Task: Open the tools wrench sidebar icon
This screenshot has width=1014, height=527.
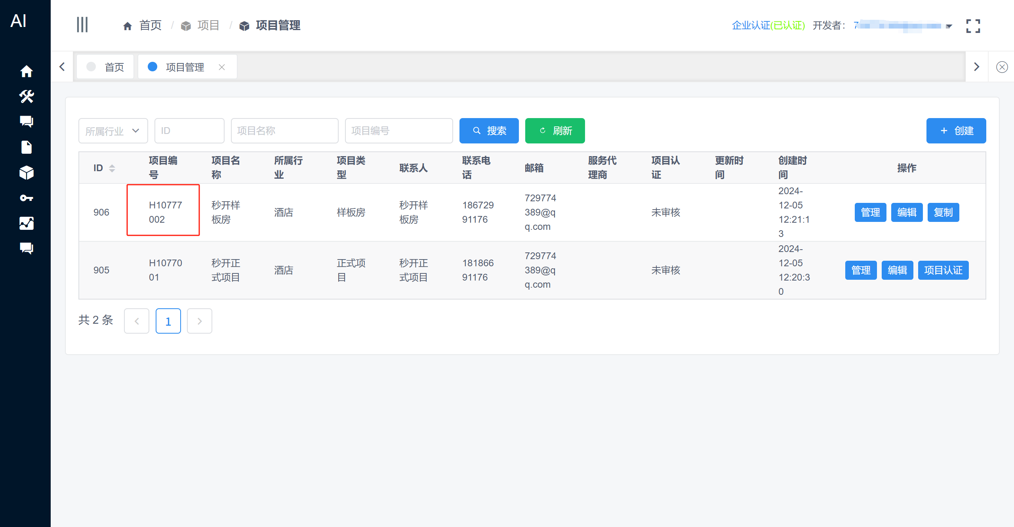Action: (26, 96)
